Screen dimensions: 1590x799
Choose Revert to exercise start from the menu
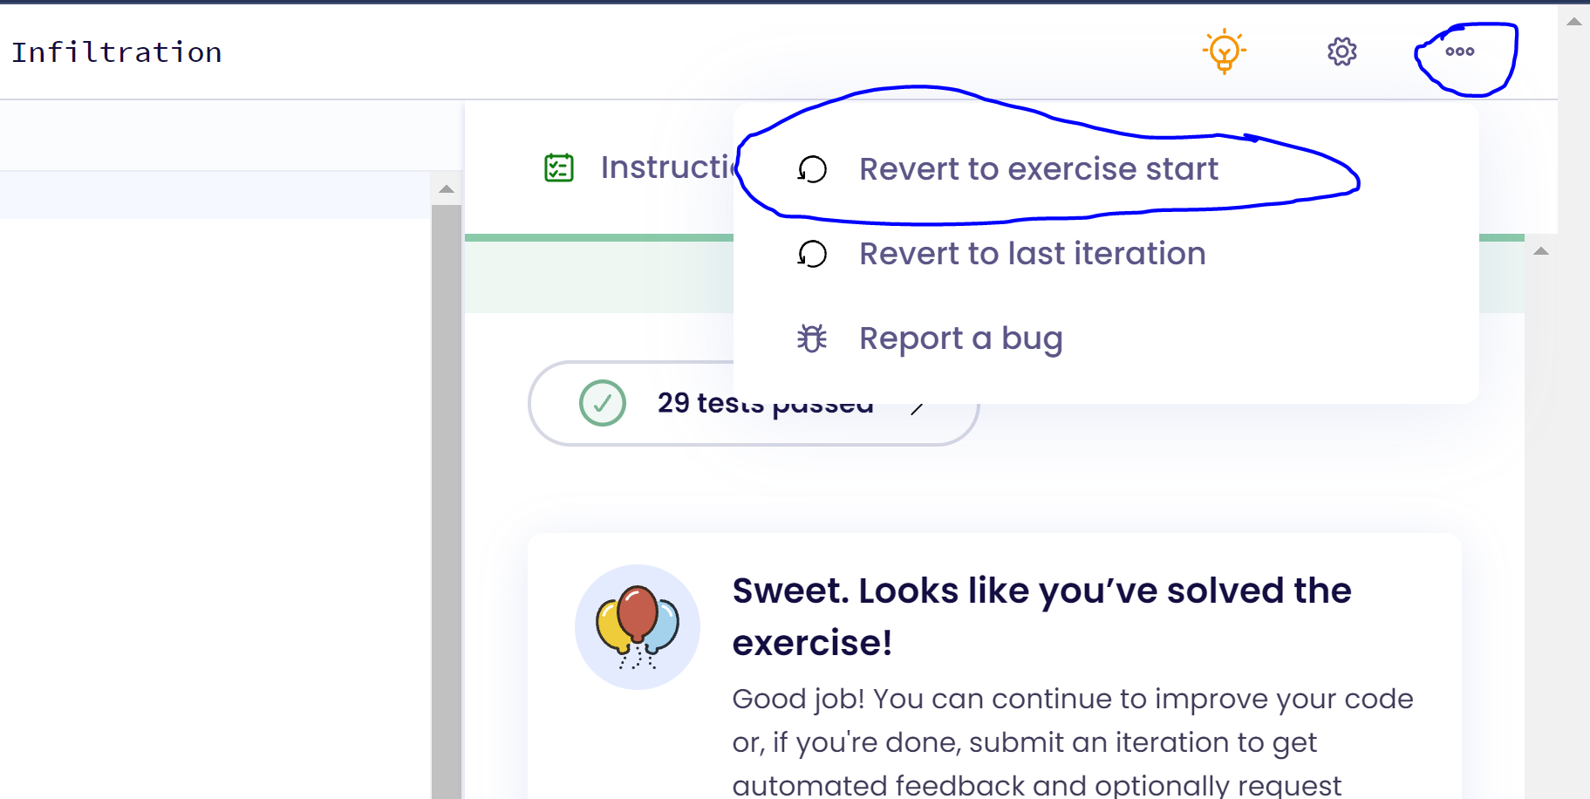tap(1038, 169)
